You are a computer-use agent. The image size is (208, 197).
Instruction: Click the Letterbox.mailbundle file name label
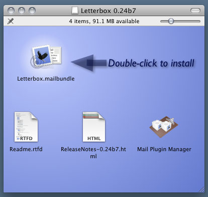point(46,79)
